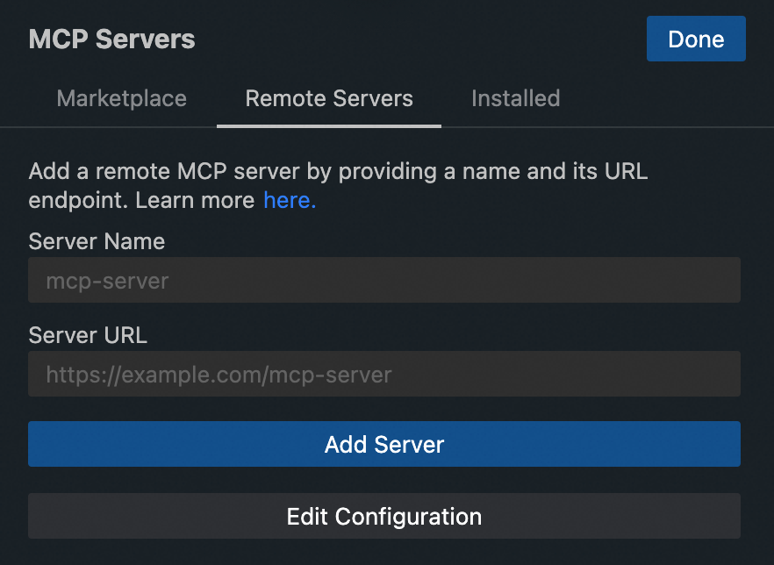The image size is (774, 565).
Task: Click the remote MCP server description text
Action: pyautogui.click(x=338, y=171)
